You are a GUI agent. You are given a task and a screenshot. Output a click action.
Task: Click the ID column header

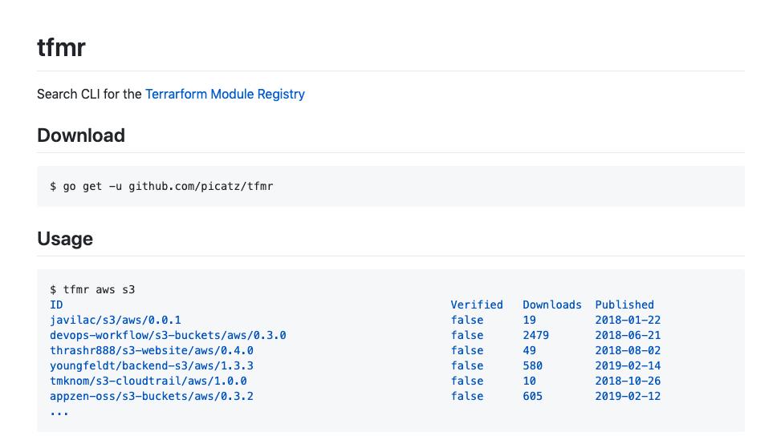pos(56,305)
